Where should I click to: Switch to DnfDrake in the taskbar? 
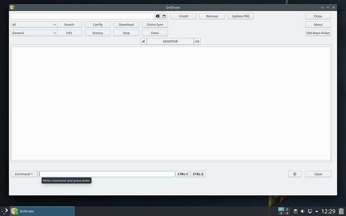point(42,211)
